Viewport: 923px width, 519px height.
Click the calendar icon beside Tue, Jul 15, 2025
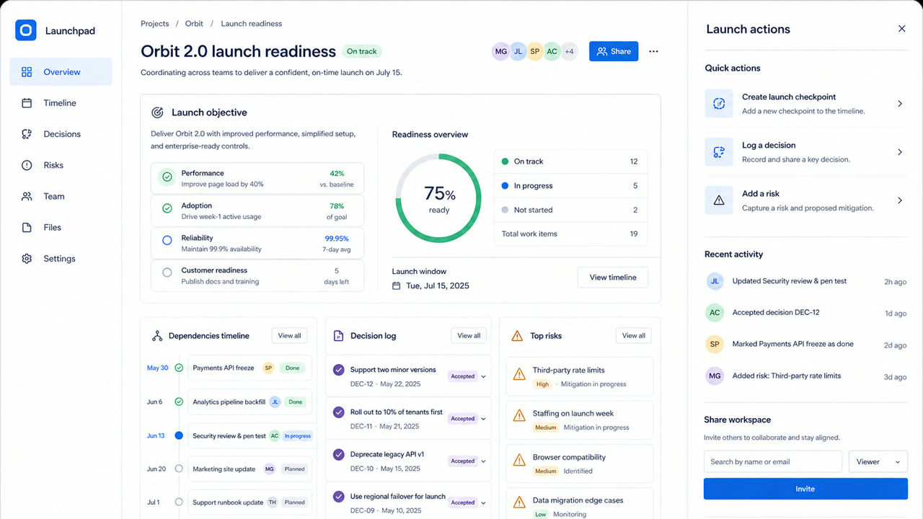397,286
